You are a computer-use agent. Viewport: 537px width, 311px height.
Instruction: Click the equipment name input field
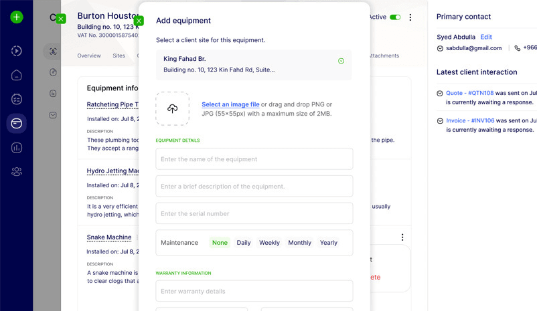click(x=254, y=159)
